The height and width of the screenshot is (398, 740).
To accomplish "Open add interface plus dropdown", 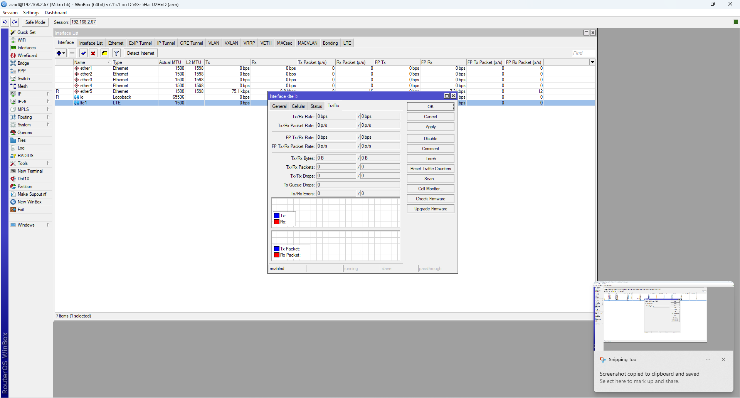I will 61,53.
